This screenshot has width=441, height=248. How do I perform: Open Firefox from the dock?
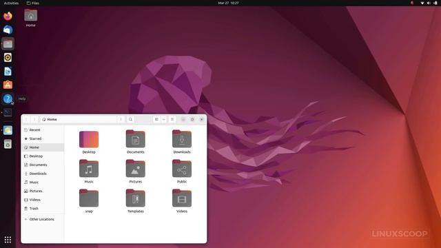click(x=8, y=16)
